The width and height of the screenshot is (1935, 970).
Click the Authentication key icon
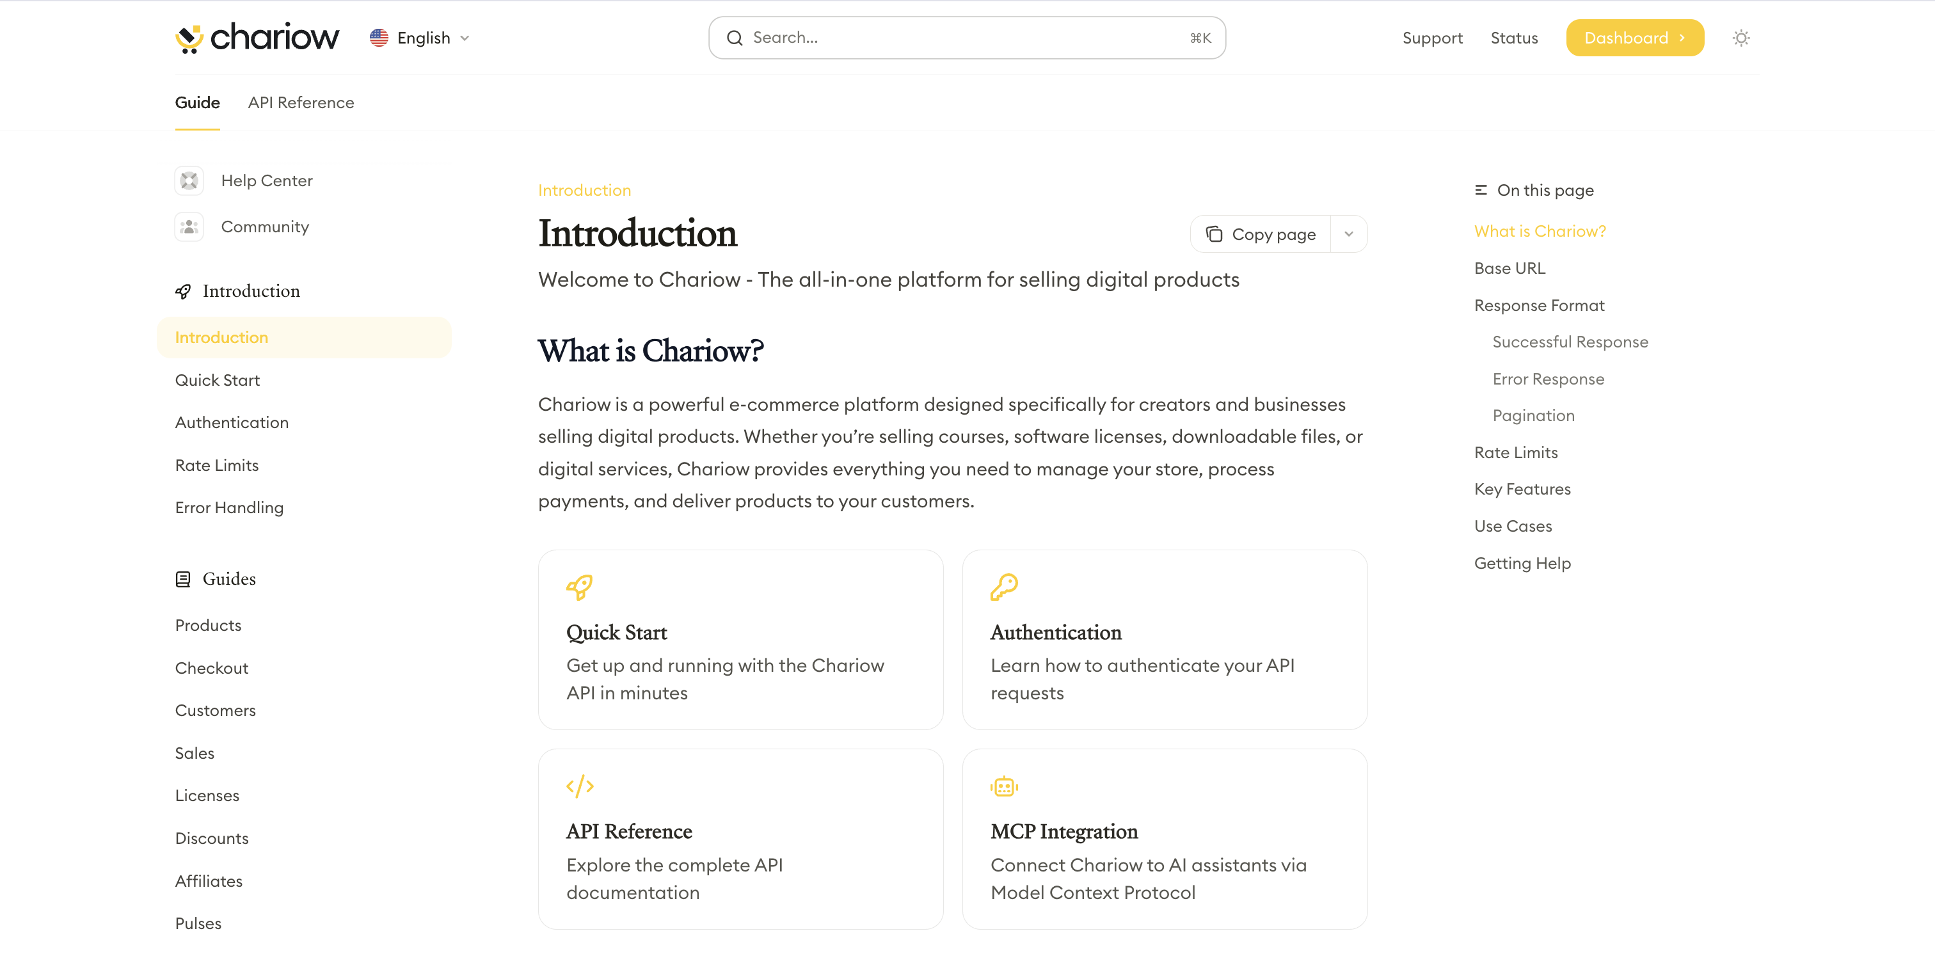(1003, 587)
